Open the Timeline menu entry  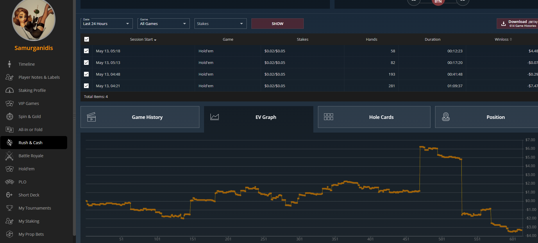34,64
